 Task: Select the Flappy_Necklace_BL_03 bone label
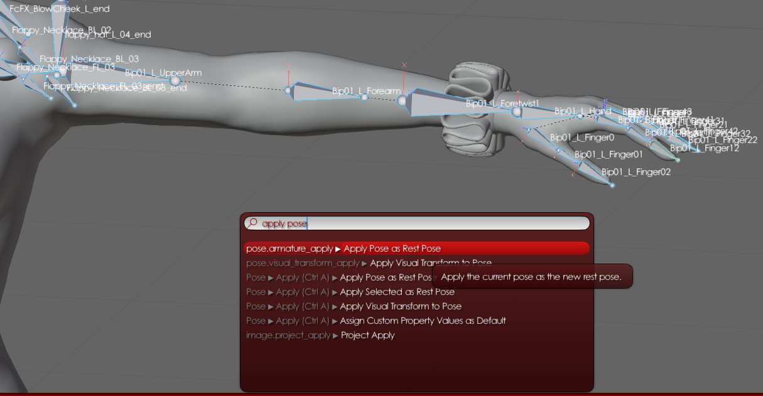tap(89, 58)
